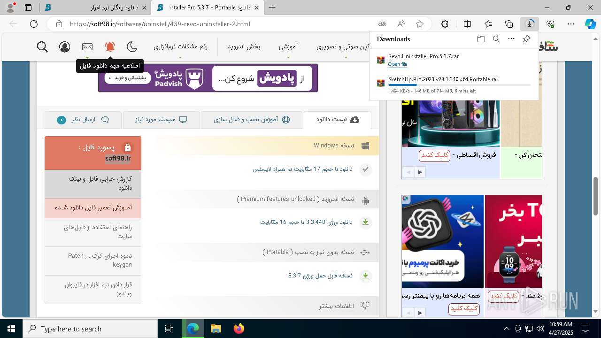Switch to the دانلود رایگان نرم افزار tab
Screen dimensions: 601x338
(x=95, y=8)
